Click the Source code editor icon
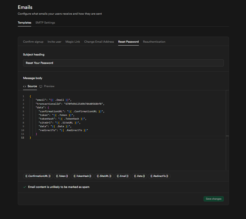 (24, 86)
